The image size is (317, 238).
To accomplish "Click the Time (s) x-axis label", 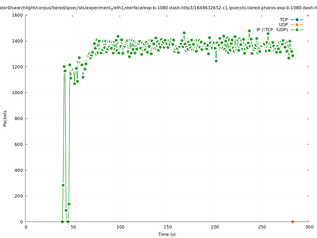I will [167, 234].
